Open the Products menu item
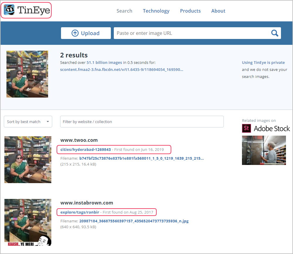293x254 pixels. click(190, 11)
